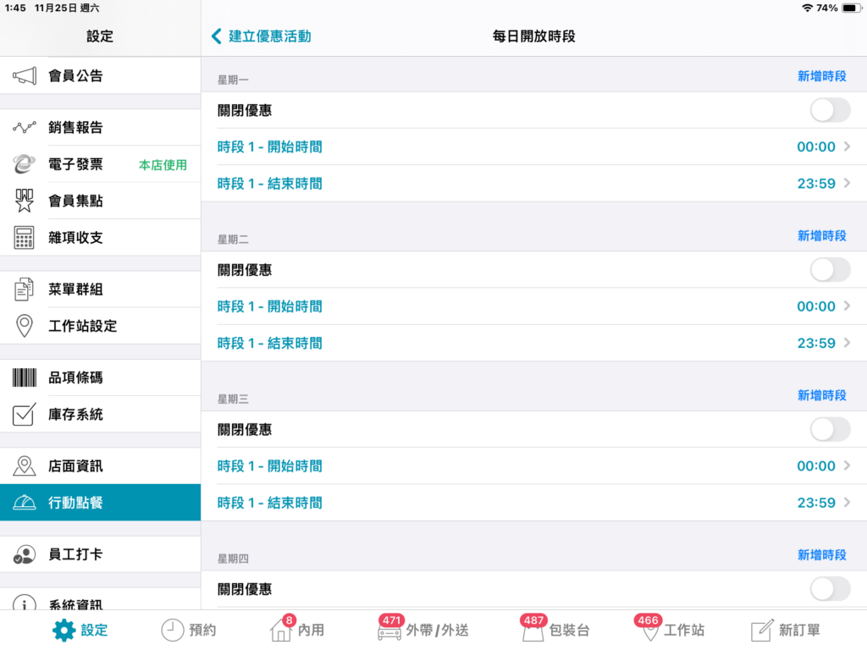This screenshot has width=867, height=650.
Task: Click the 每日開放時段 page title
Action: pyautogui.click(x=533, y=36)
